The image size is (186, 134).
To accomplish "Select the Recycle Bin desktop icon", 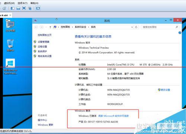I will pyautogui.click(x=10, y=45).
